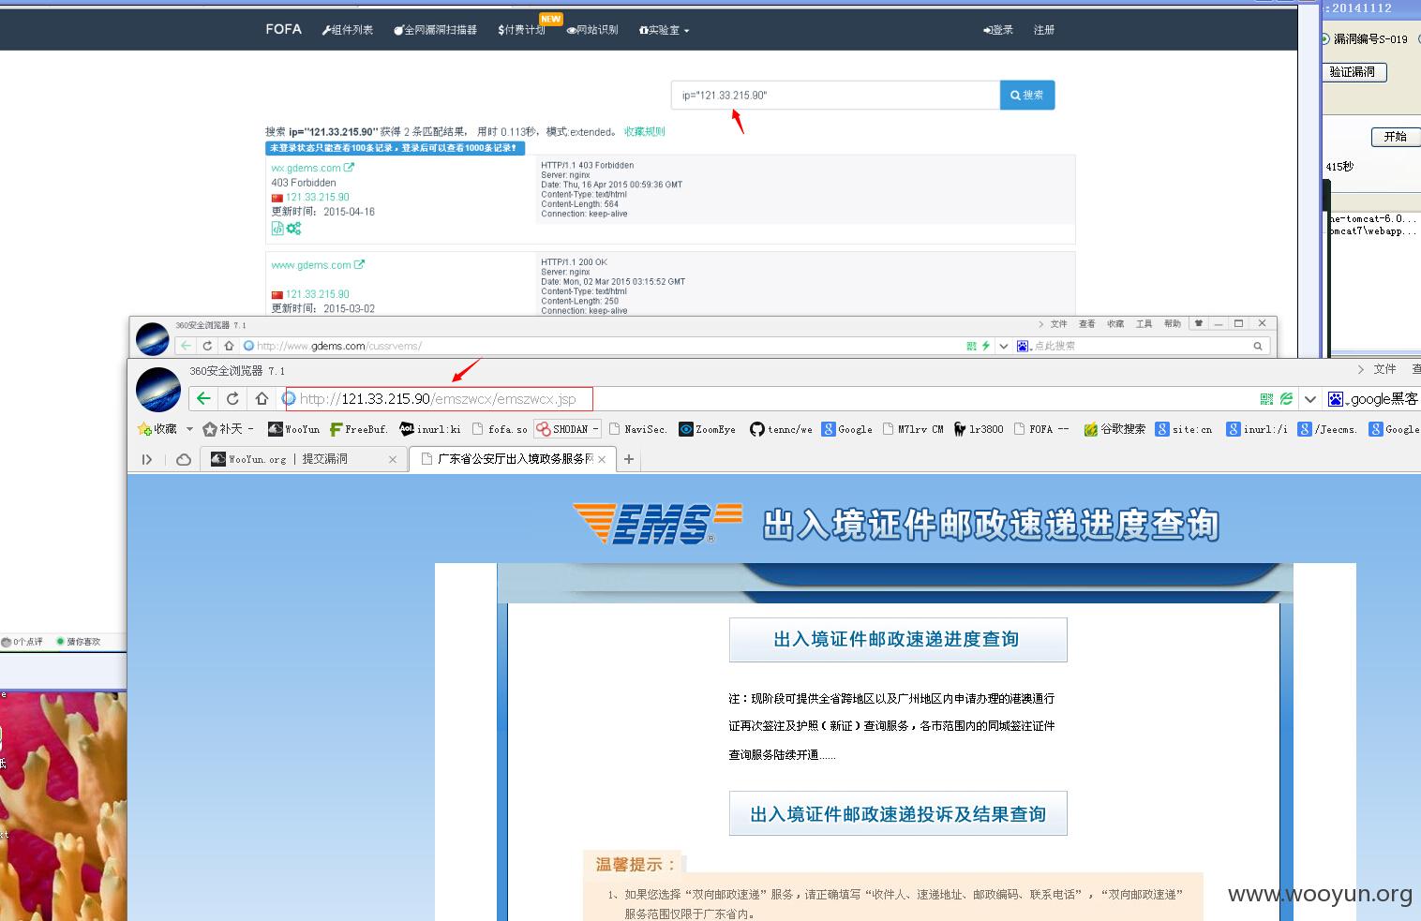Click the 验证漏洞 button

coord(1354,72)
